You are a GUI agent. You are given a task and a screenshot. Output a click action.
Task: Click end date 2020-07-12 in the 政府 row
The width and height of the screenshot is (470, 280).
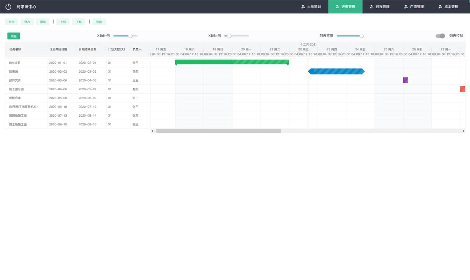pos(88,107)
